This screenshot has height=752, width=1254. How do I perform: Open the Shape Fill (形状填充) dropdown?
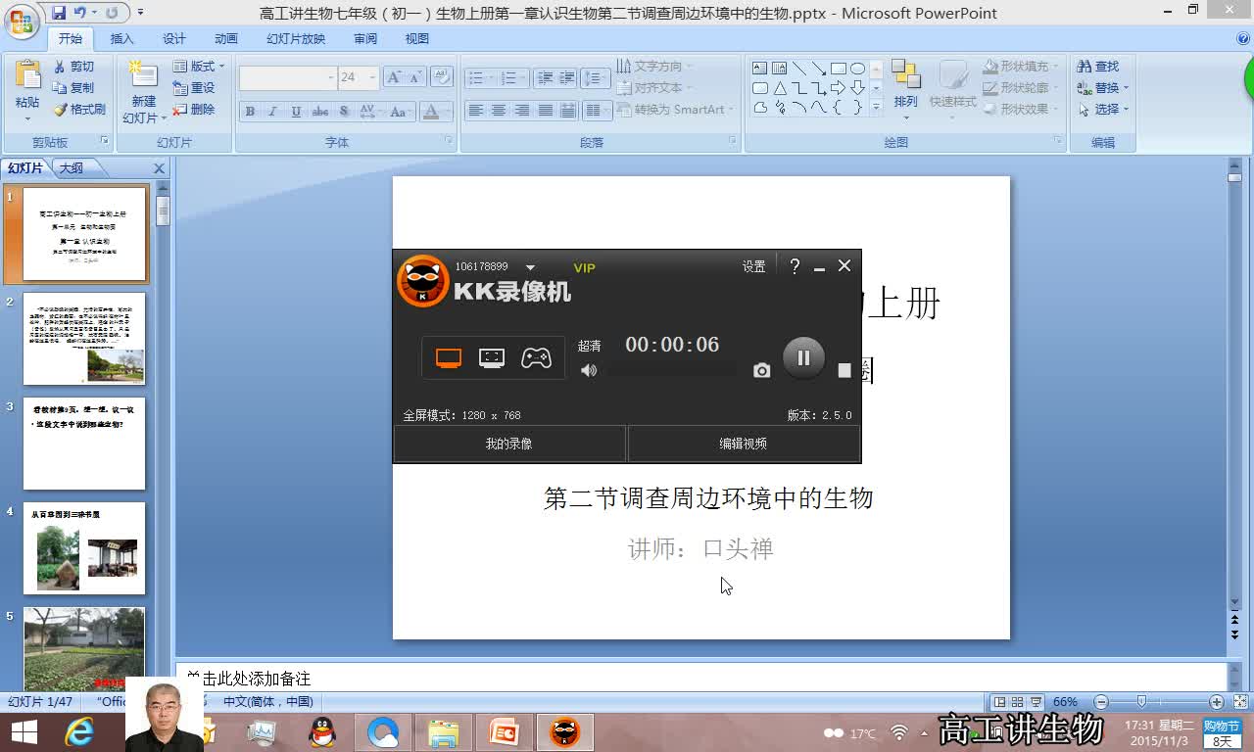click(1019, 67)
